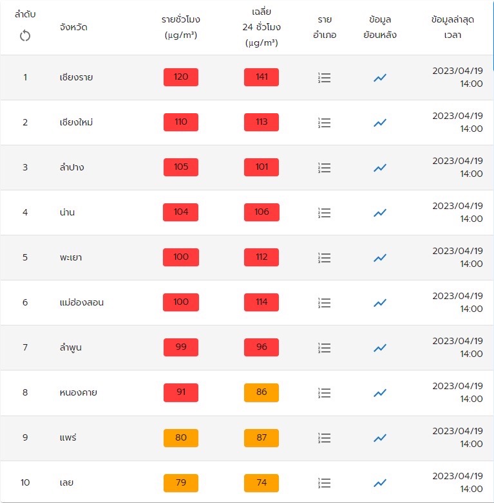Open district list icon for แพร่

click(x=325, y=438)
